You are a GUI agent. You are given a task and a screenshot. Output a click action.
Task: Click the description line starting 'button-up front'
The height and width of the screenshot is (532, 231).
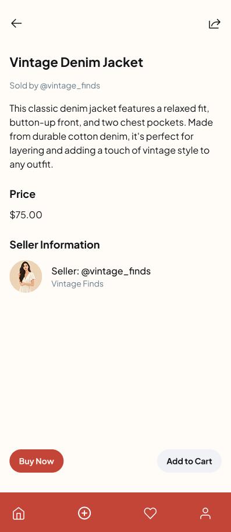pos(111,122)
